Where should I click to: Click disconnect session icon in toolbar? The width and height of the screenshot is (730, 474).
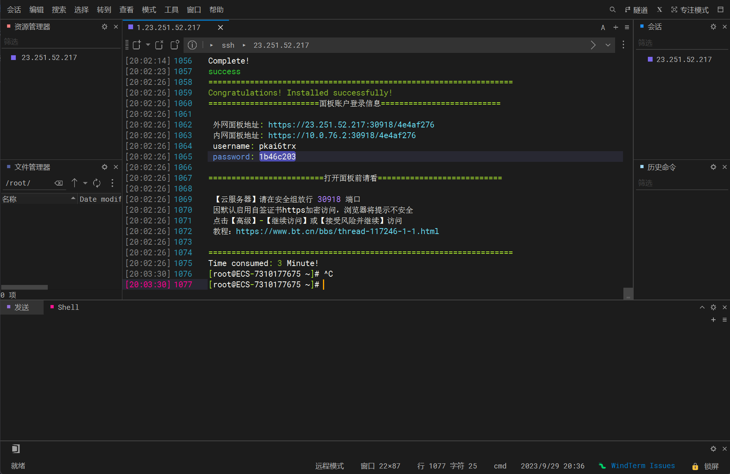point(159,45)
